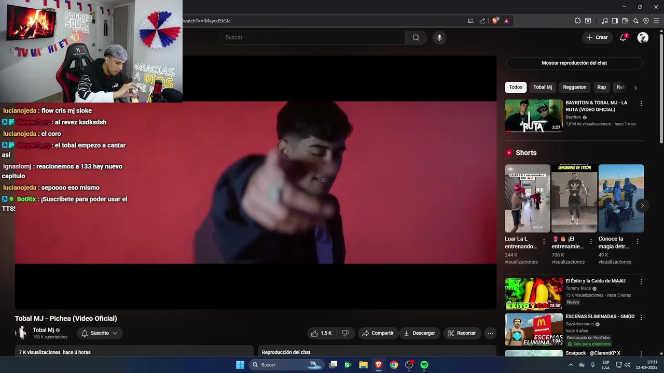Image resolution: width=664 pixels, height=373 pixels.
Task: Open Scatpack @ClarentKP video title
Action: 592,353
